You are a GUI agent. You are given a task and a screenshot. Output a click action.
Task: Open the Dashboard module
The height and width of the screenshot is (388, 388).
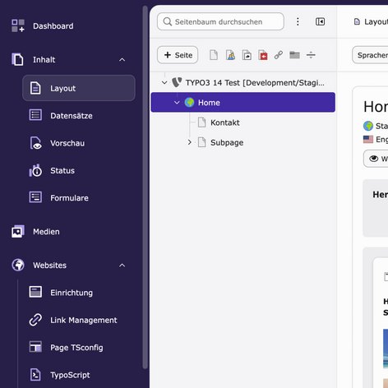pyautogui.click(x=53, y=26)
